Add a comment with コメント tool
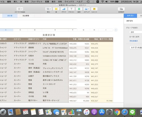The image size is (142, 117). (x=94, y=9)
